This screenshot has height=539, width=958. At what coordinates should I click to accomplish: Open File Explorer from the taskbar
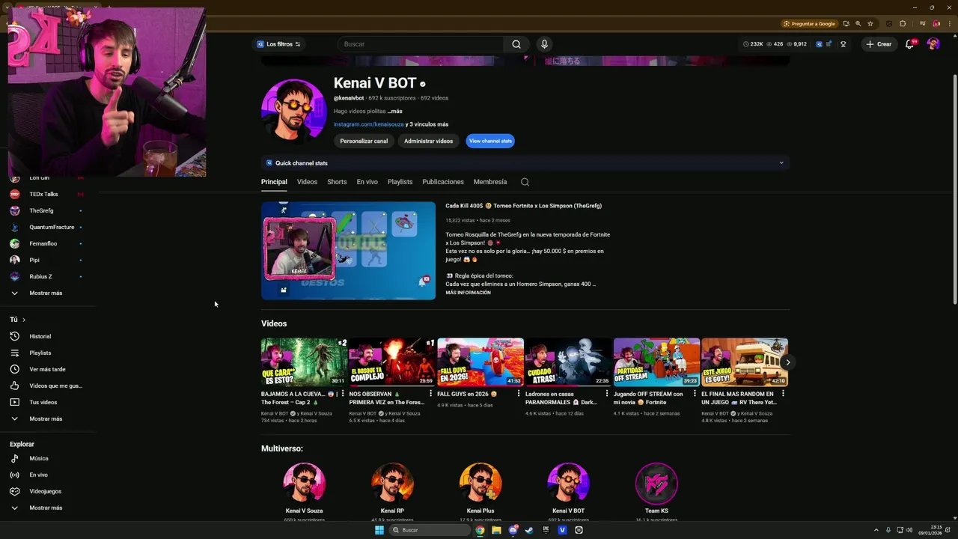tap(496, 530)
